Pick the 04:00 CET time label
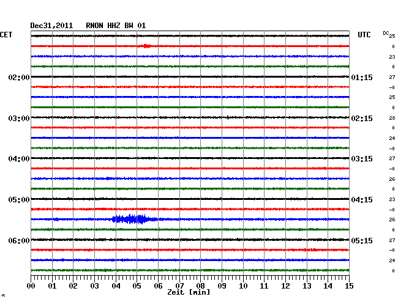This screenshot has width=398, height=302. [19, 159]
